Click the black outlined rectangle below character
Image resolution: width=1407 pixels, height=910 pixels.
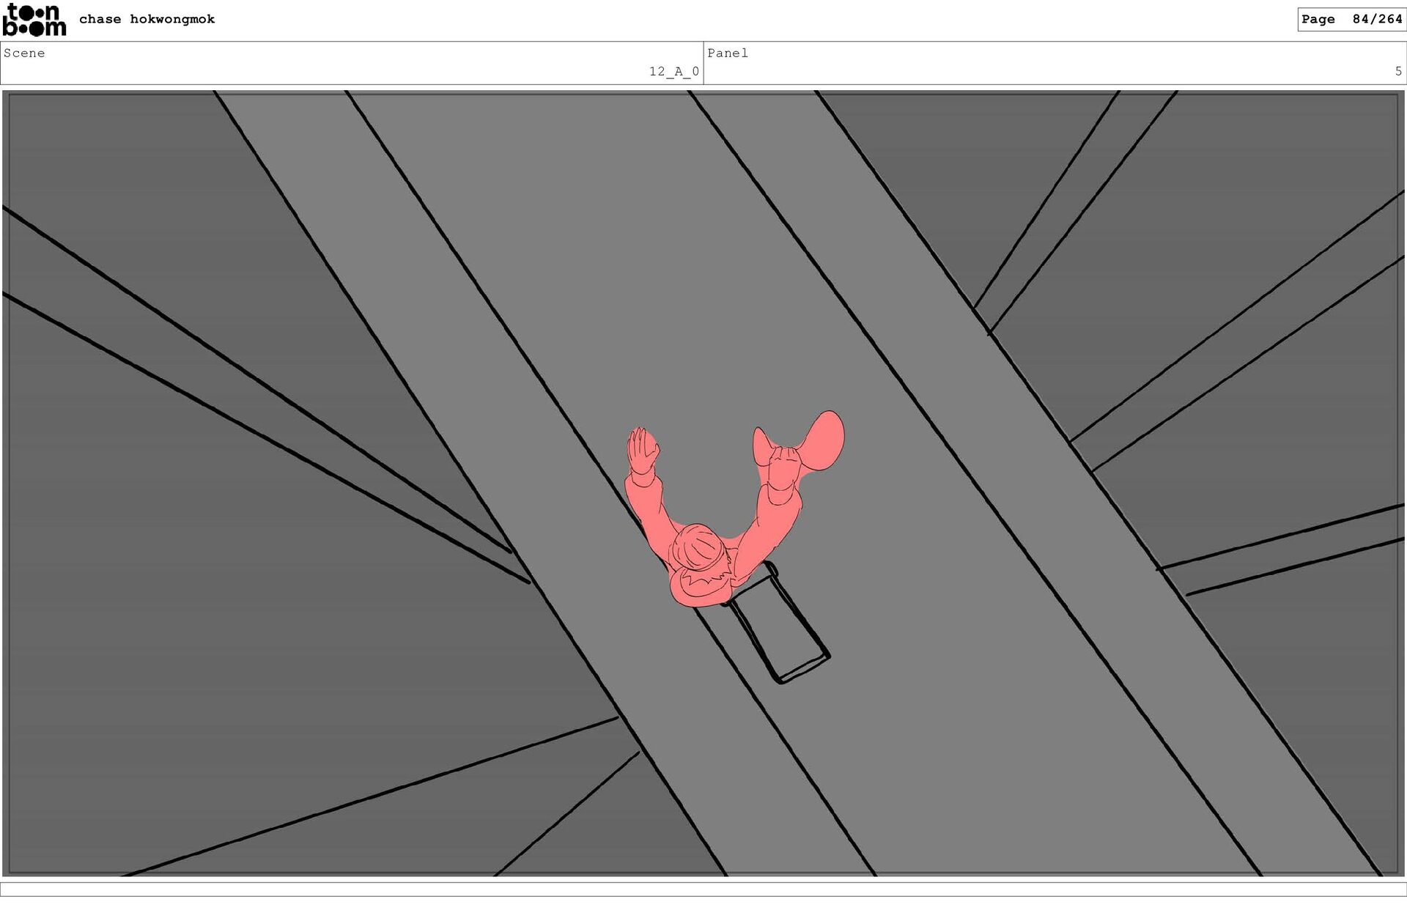[780, 626]
